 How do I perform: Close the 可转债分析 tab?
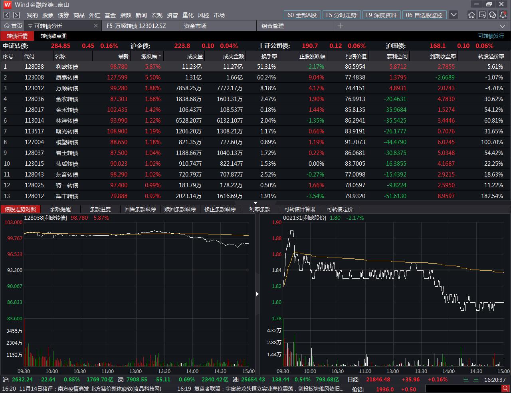(96, 26)
